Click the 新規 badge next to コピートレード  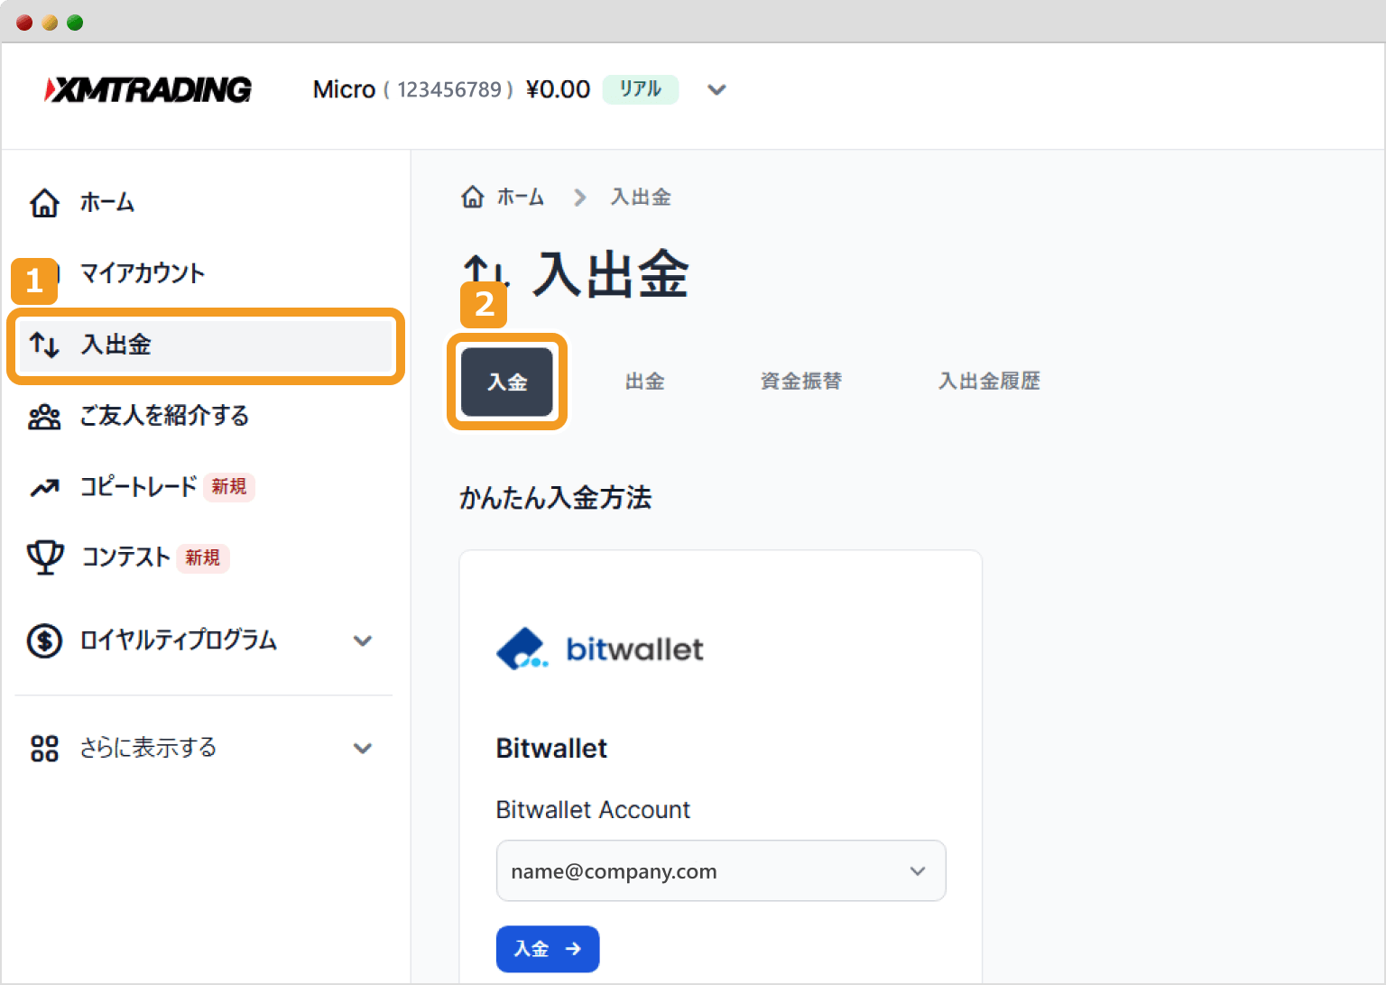(x=229, y=487)
